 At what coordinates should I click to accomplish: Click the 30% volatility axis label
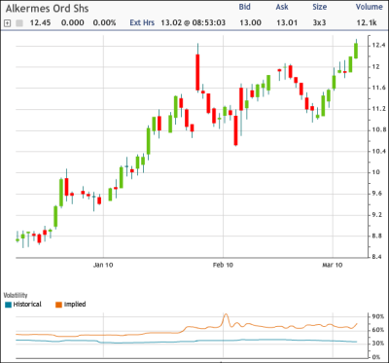(x=378, y=344)
